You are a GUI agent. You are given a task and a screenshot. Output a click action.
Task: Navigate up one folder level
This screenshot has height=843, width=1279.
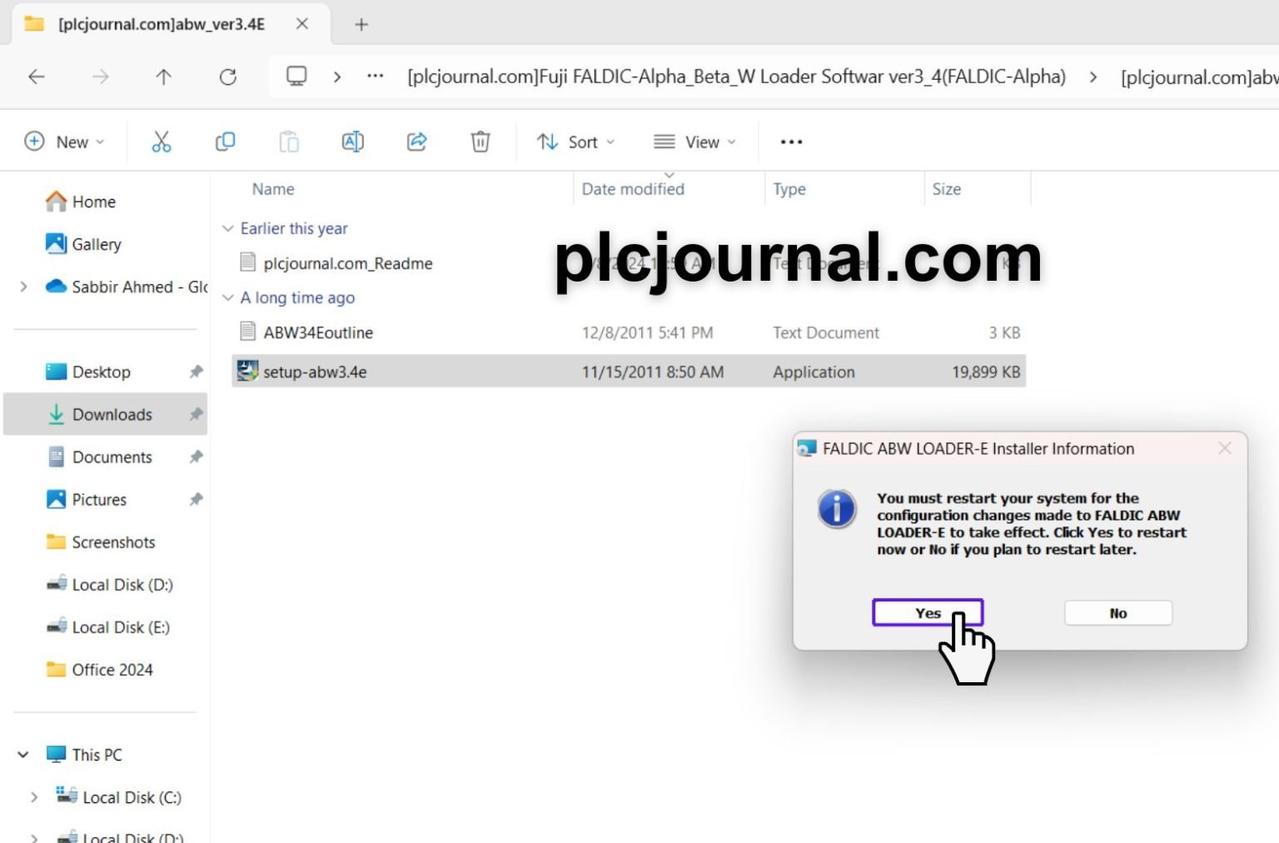click(x=164, y=77)
